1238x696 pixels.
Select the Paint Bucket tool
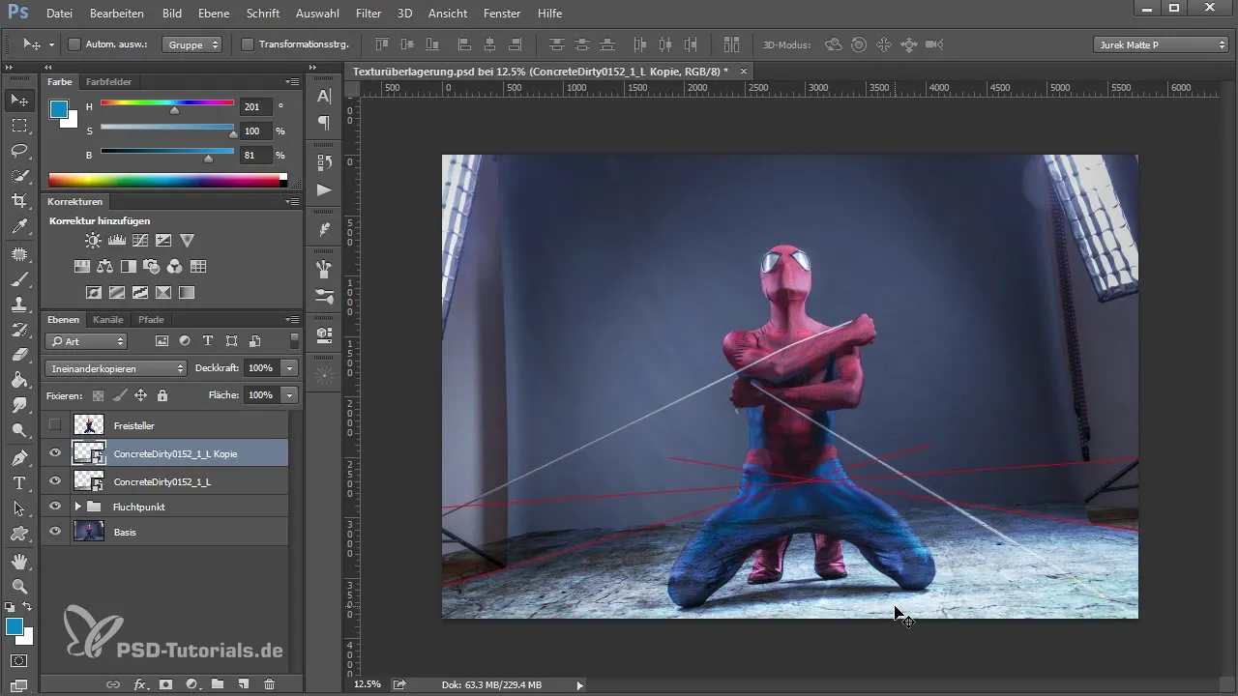[x=19, y=380]
